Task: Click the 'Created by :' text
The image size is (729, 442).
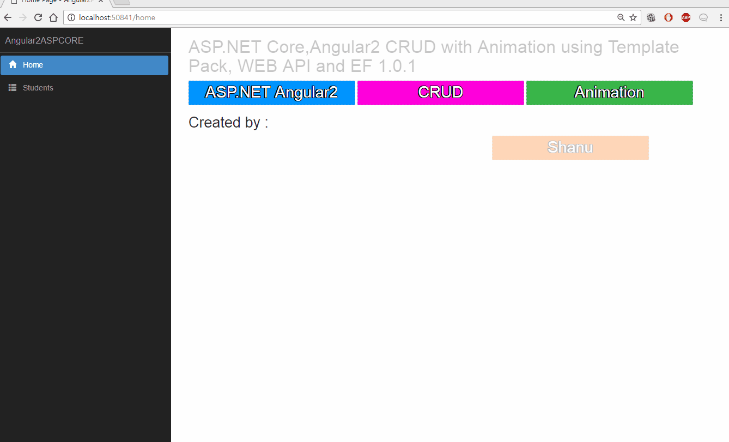Action: 228,123
